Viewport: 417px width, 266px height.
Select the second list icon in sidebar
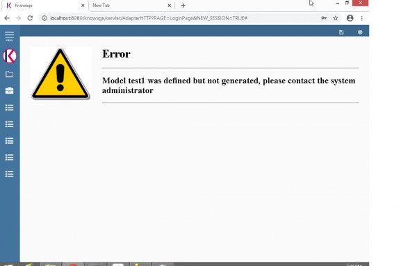point(9,124)
